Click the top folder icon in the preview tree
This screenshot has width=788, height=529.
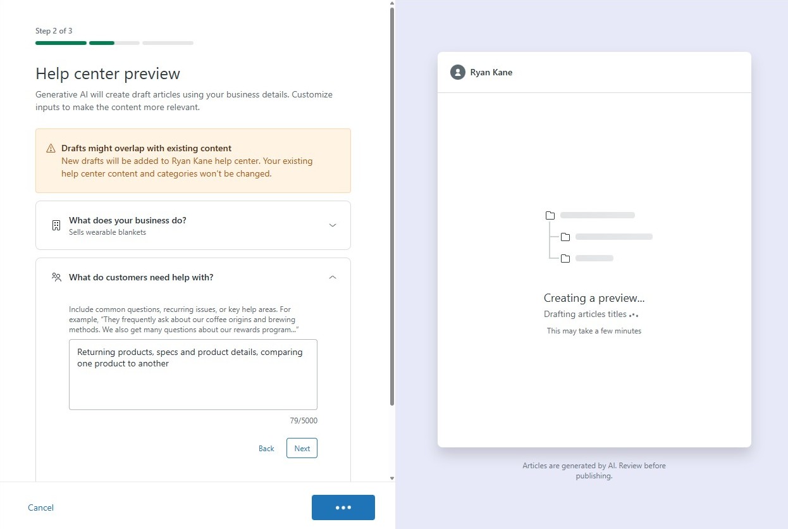[550, 215]
